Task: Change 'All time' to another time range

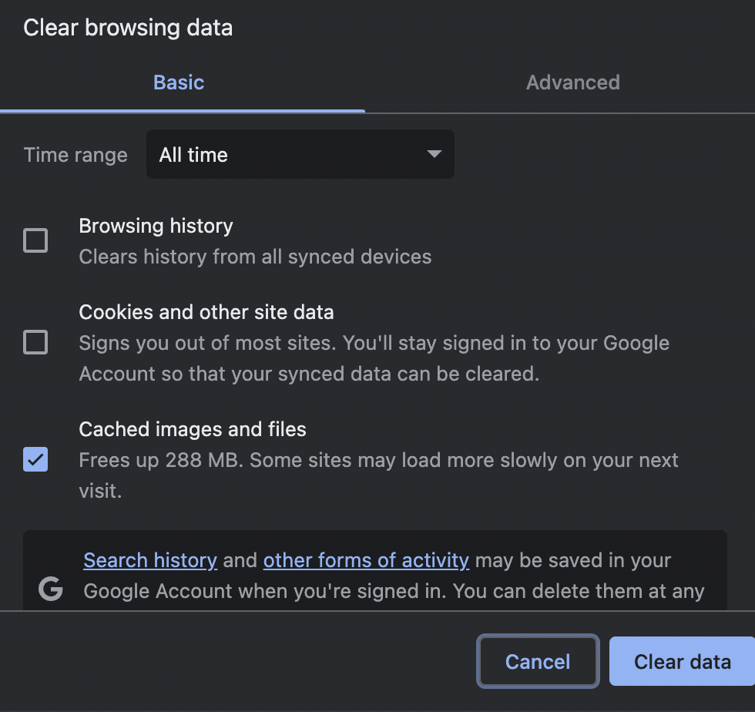Action: point(300,154)
